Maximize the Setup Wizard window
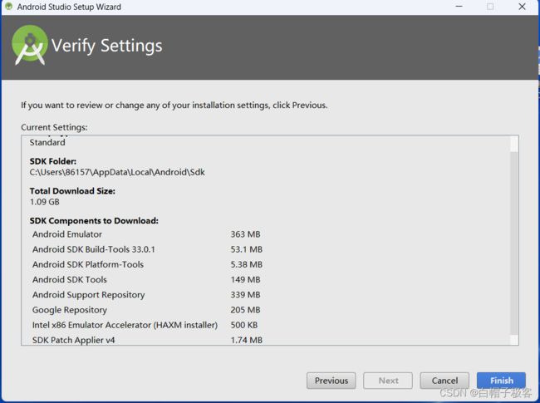Screen dimensions: 540x403 [x=490, y=7]
